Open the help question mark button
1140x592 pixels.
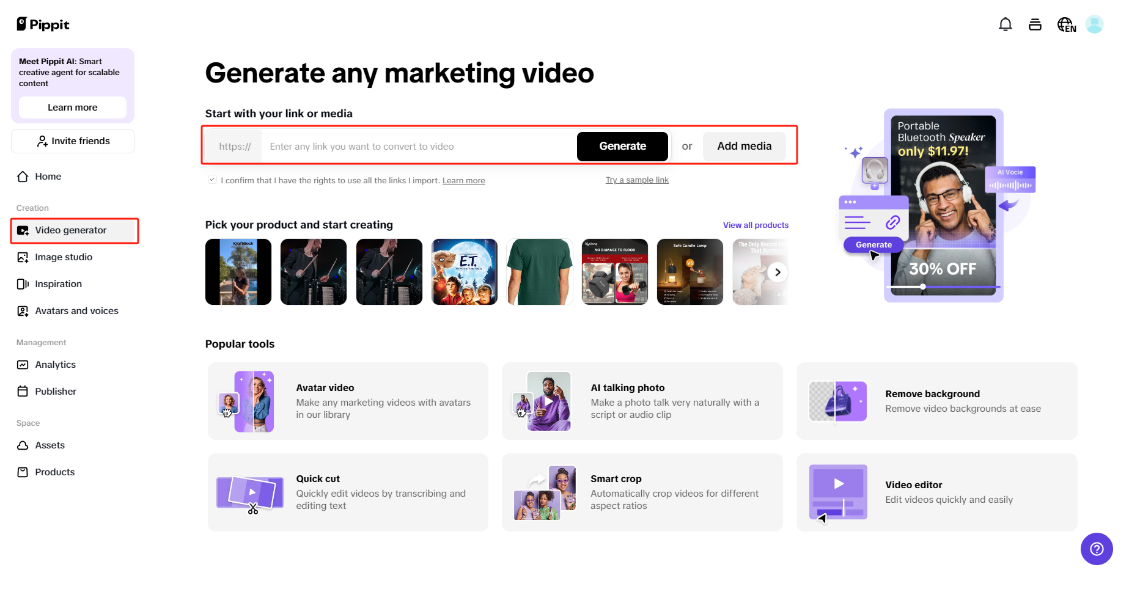[1097, 549]
